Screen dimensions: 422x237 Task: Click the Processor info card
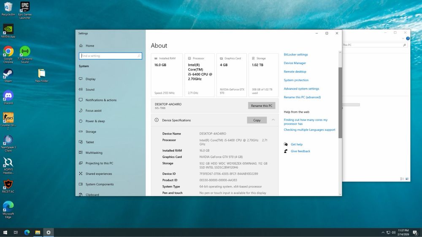point(200,75)
